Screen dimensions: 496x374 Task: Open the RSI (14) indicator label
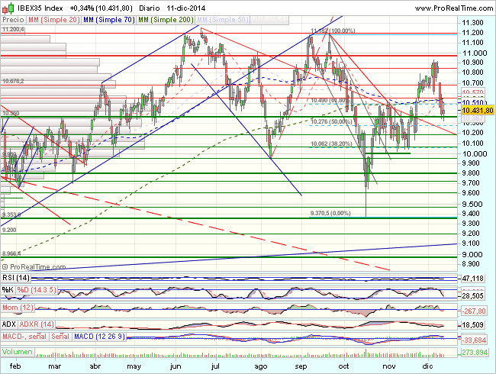click(16, 278)
